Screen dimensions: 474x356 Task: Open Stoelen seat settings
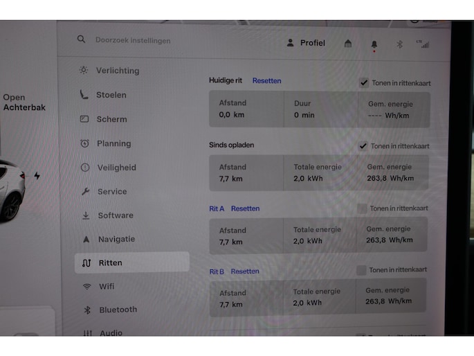111,95
